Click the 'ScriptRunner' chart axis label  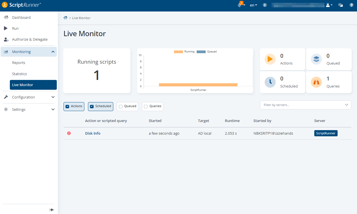[x=198, y=90]
